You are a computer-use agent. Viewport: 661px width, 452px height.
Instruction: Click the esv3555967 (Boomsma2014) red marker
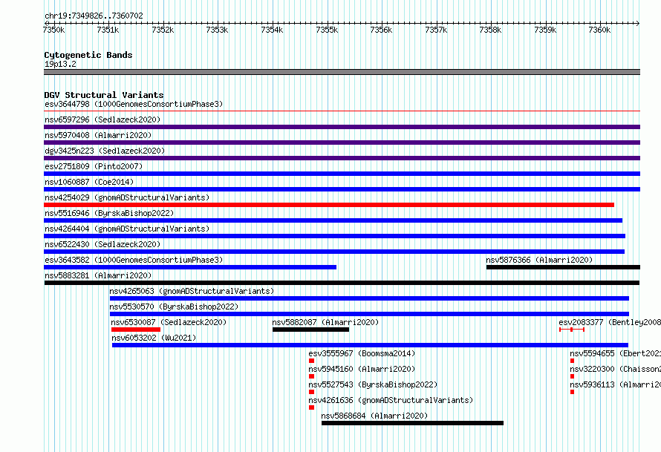pyautogui.click(x=311, y=361)
